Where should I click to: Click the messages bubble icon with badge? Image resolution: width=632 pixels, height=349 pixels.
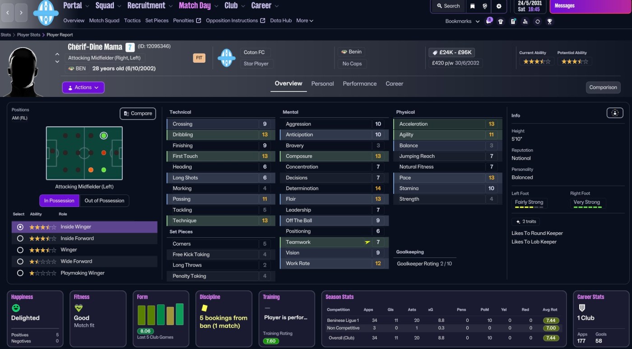(x=489, y=21)
